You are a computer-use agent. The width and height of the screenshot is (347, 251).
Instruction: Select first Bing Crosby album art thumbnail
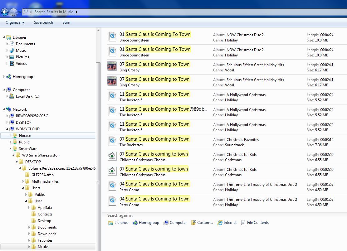pos(112,66)
